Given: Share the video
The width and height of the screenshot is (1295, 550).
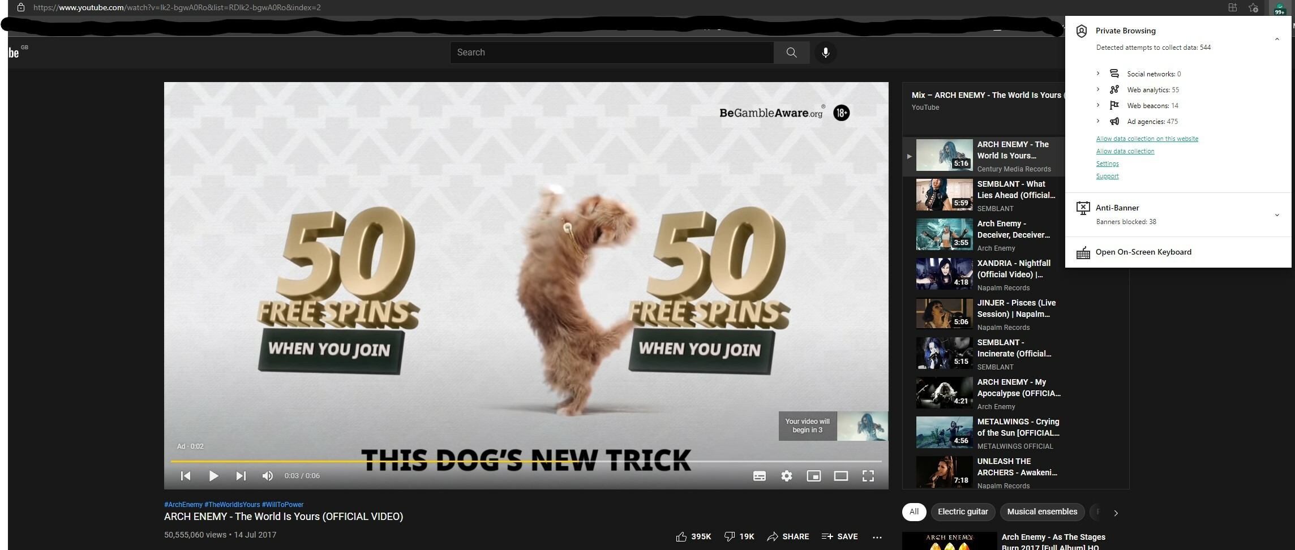Looking at the screenshot, I should (788, 536).
